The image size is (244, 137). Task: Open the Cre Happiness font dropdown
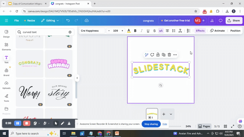point(92,31)
